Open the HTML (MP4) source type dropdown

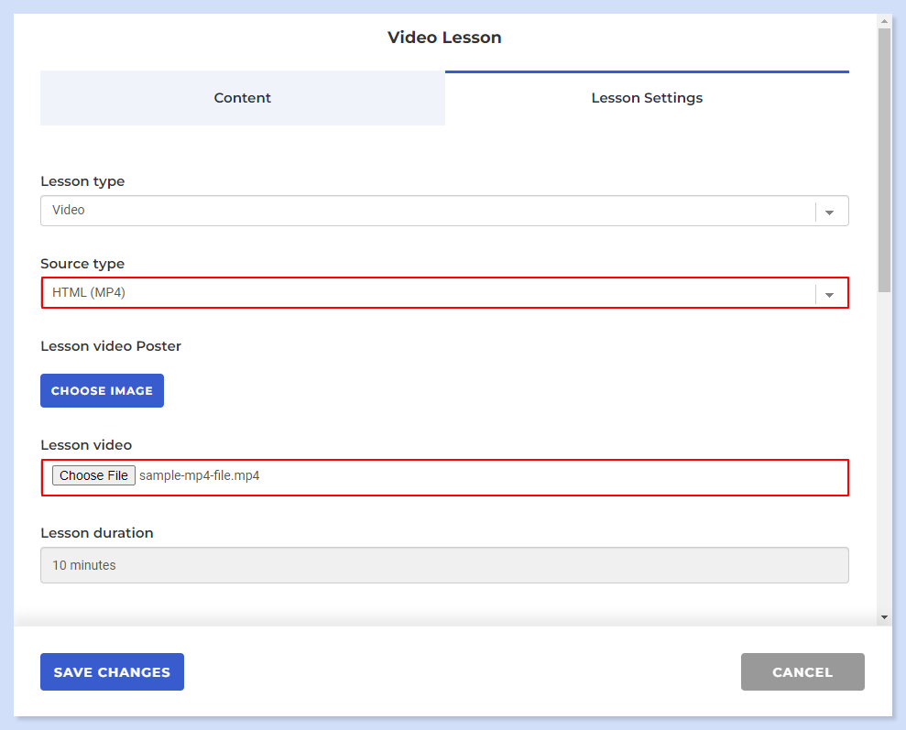pos(444,293)
